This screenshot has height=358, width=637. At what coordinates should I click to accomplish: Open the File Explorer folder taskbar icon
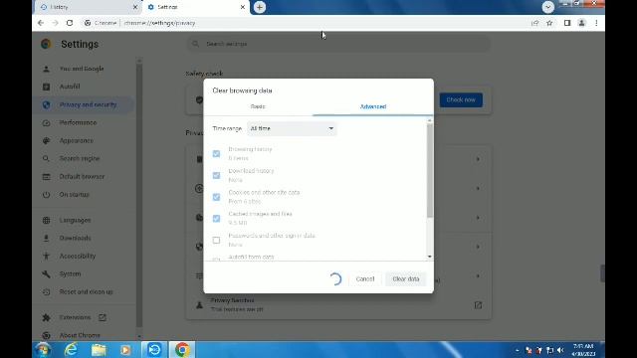(99, 349)
